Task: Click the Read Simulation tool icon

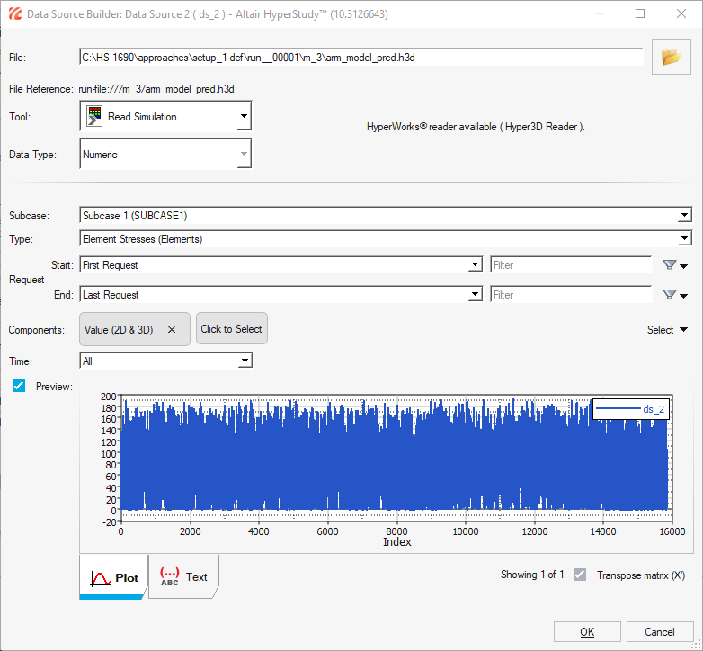Action: tap(93, 117)
